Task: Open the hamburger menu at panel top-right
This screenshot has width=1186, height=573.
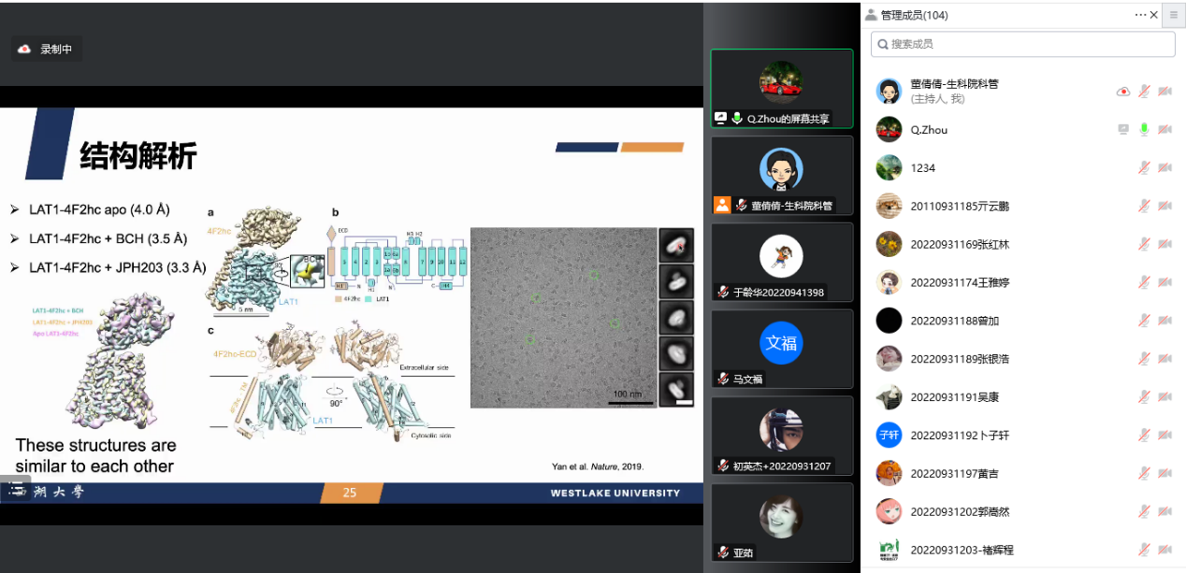Action: (1173, 14)
